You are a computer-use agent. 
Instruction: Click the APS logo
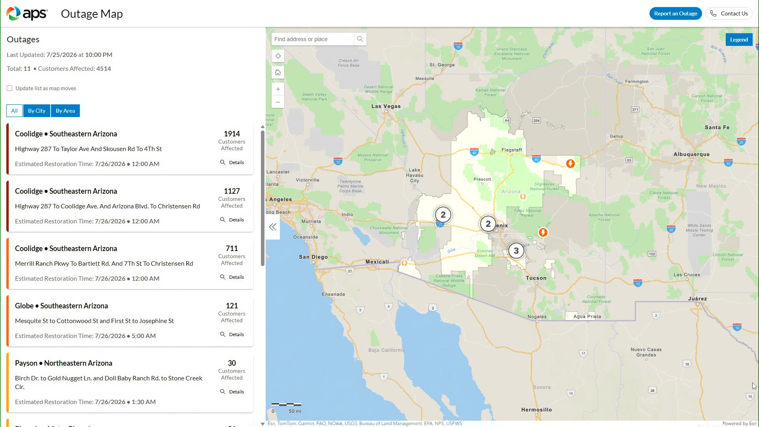(27, 13)
